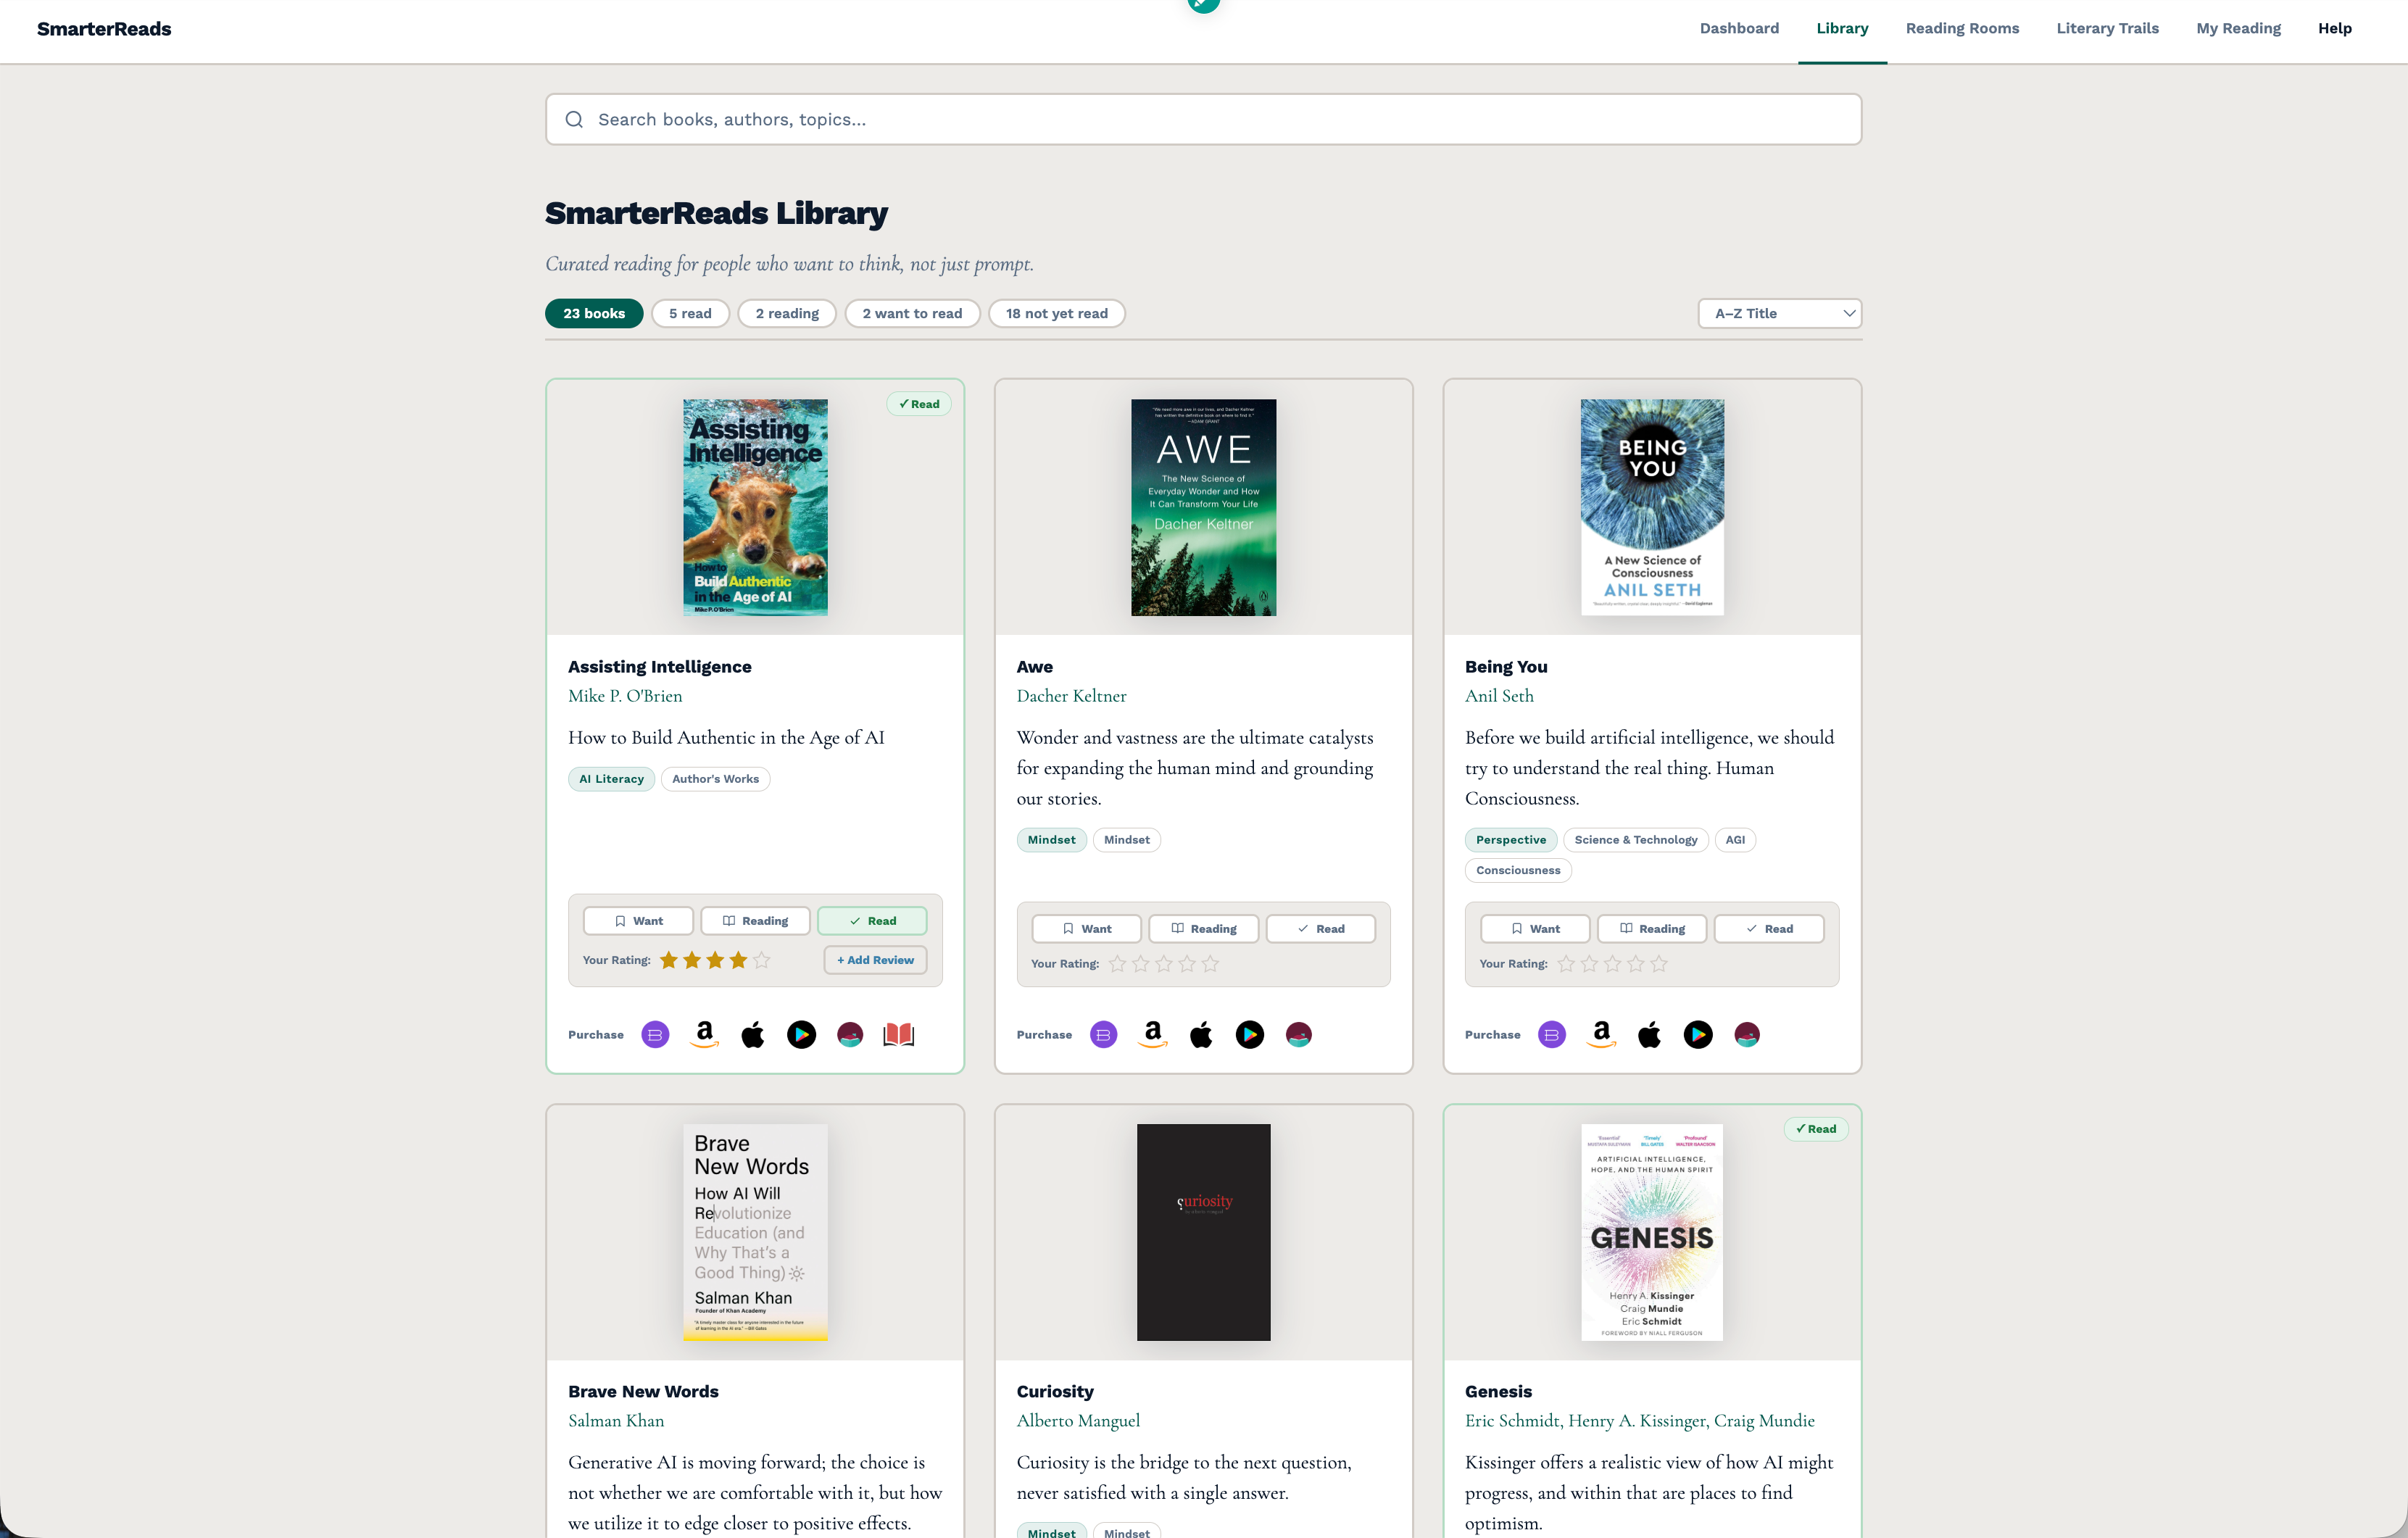Rate Being You five stars
Image resolution: width=2408 pixels, height=1538 pixels.
click(x=1659, y=964)
